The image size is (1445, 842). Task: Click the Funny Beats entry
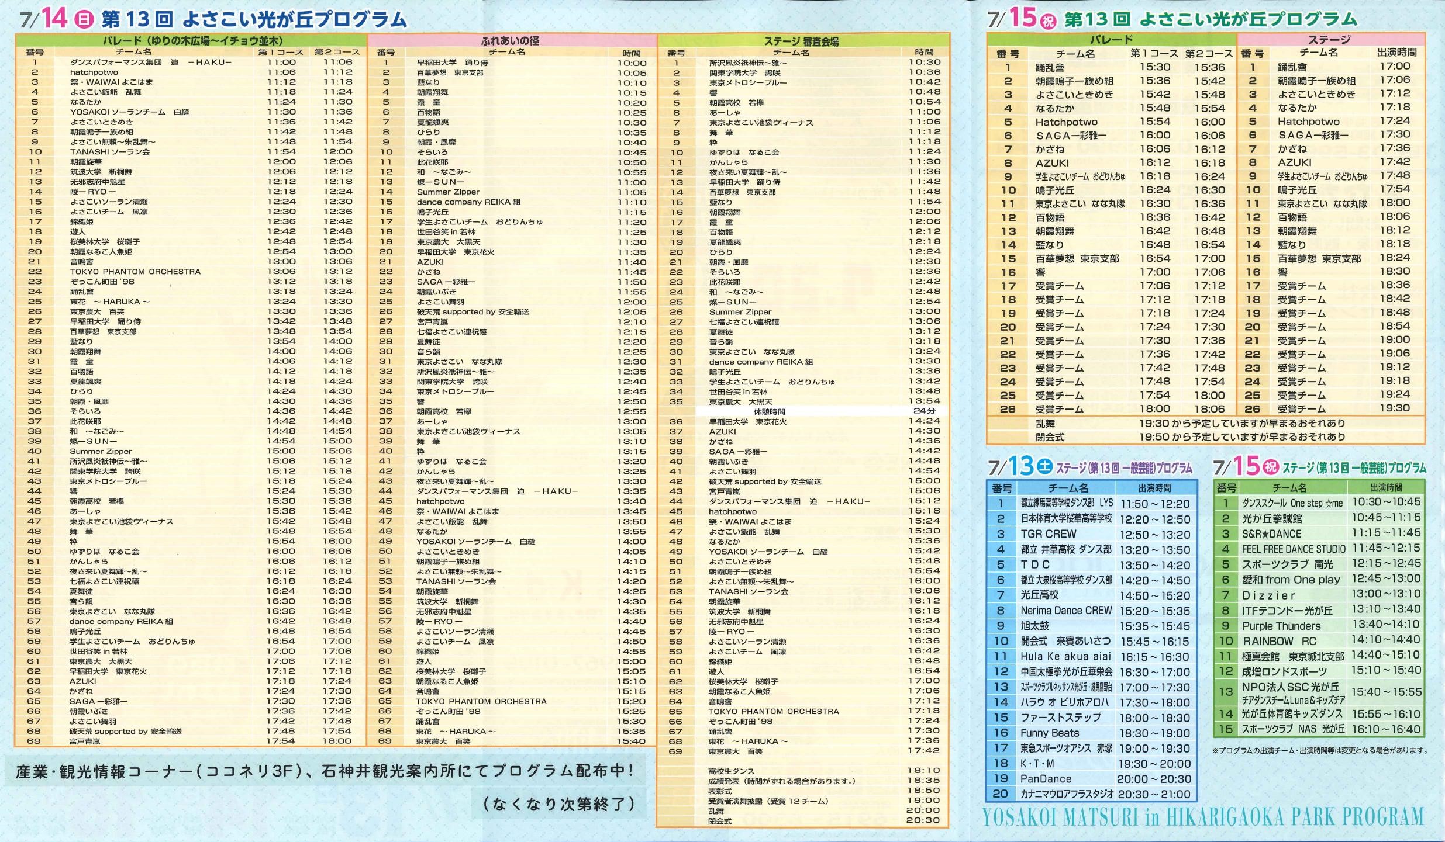tap(1050, 733)
